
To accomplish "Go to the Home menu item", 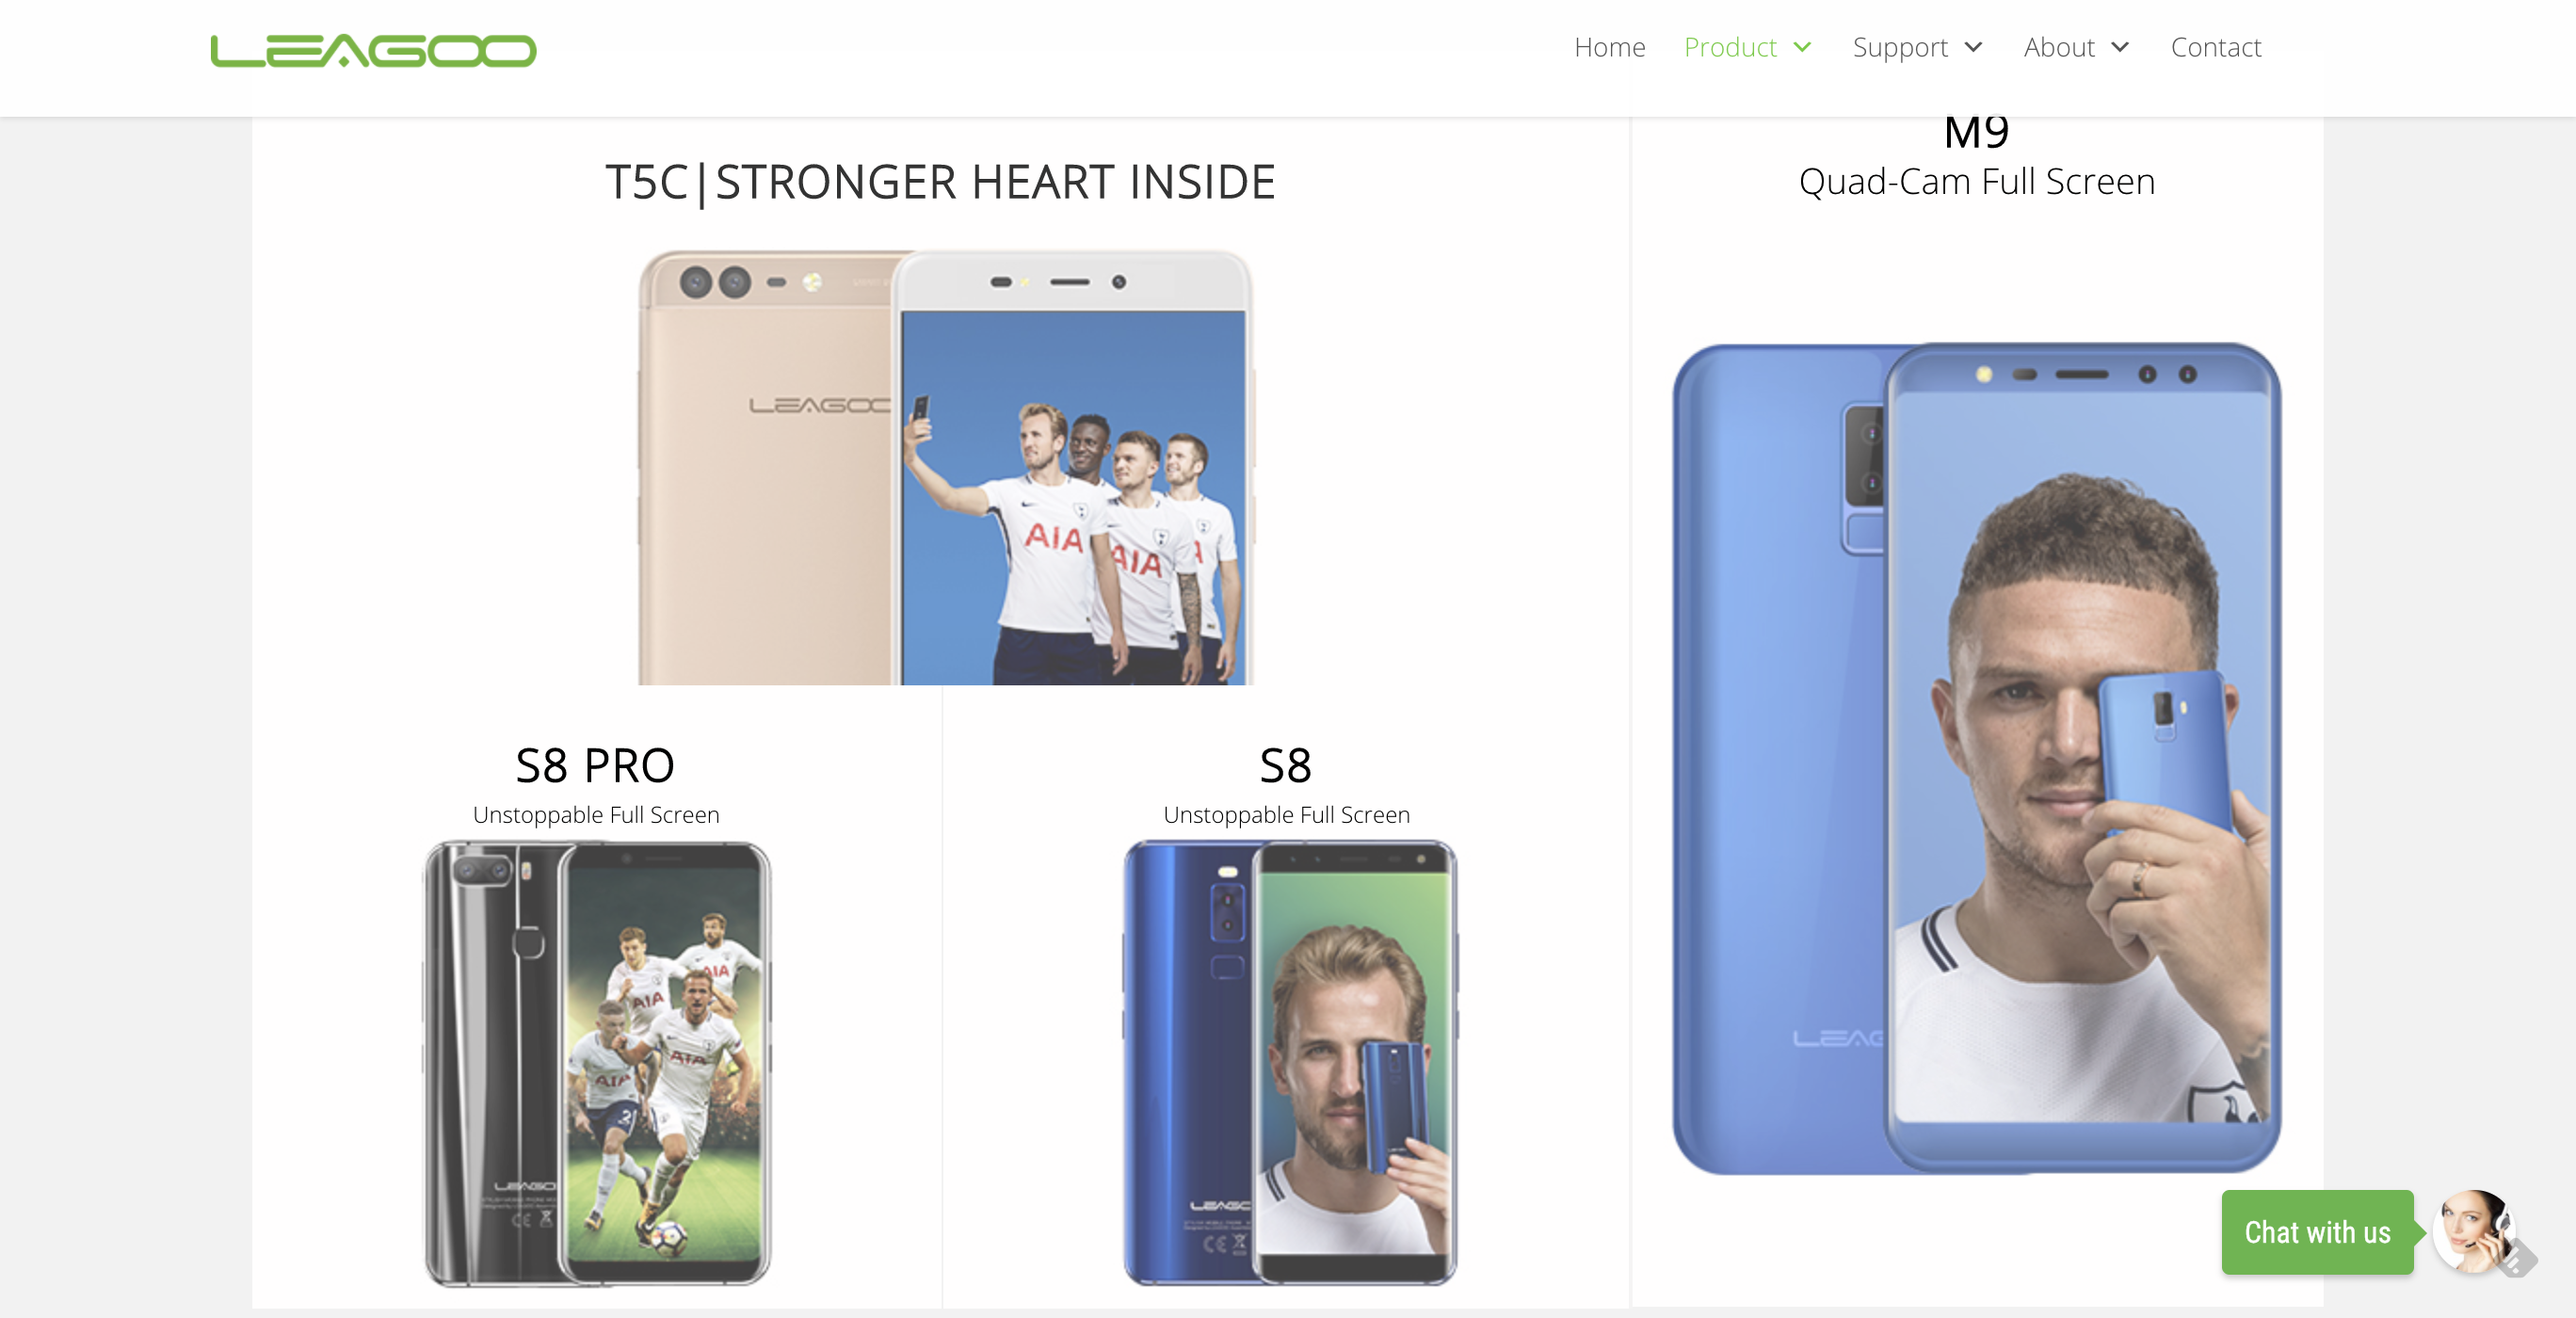I will pyautogui.click(x=1609, y=47).
